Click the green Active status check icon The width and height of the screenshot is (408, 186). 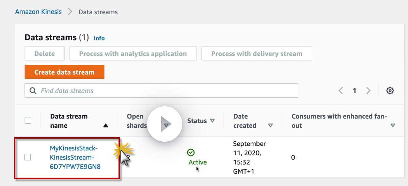point(191,153)
